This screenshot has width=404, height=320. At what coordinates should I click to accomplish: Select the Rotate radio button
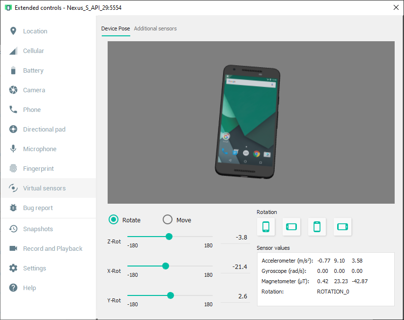(x=114, y=220)
